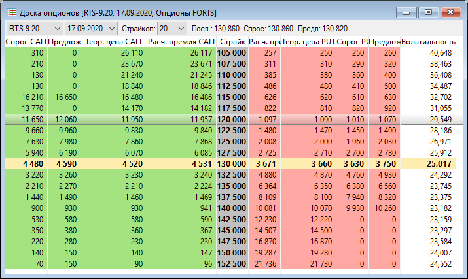Select strike cell 120 000

pos(232,120)
